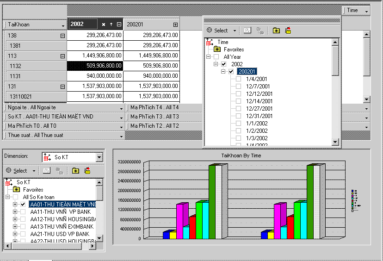383x261 pixels.
Task: Click the Thue suat . All Thue suat filter
Action: (64, 136)
